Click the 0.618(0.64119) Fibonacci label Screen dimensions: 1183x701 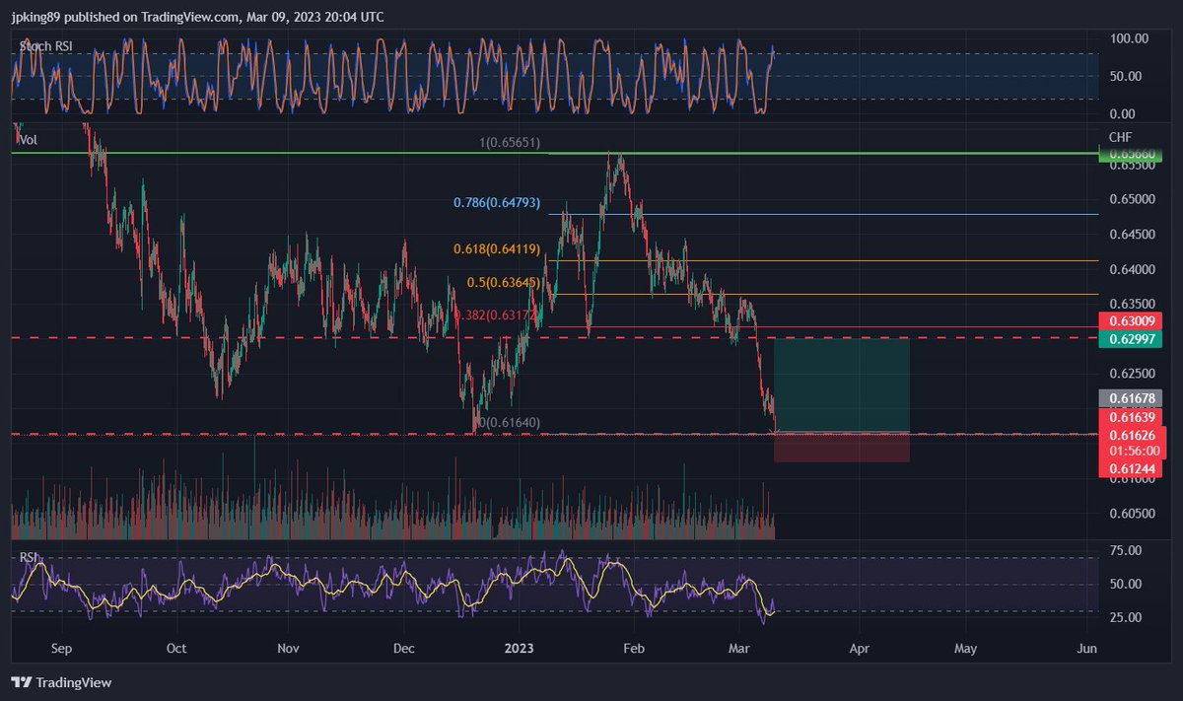point(497,249)
